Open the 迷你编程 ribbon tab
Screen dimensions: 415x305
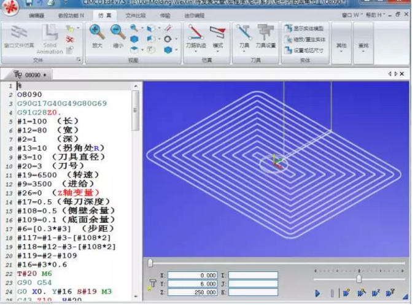pos(195,15)
